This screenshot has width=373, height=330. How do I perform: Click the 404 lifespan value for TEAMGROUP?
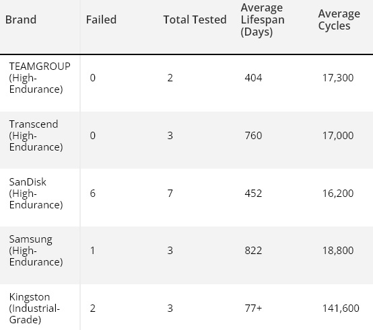point(253,78)
